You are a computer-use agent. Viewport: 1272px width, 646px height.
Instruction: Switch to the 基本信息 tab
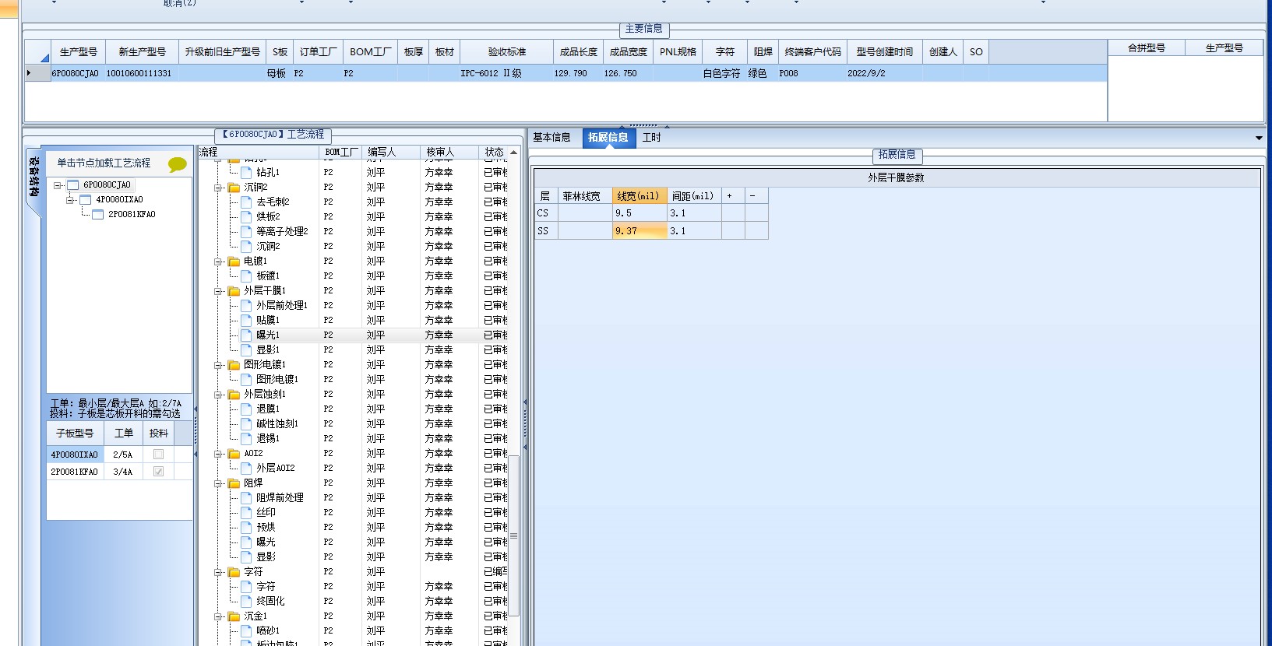[551, 138]
